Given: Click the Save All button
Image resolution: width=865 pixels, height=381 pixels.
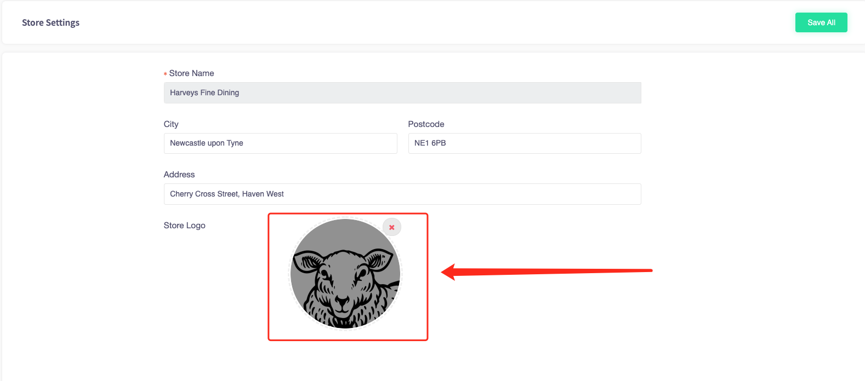Looking at the screenshot, I should [x=821, y=22].
